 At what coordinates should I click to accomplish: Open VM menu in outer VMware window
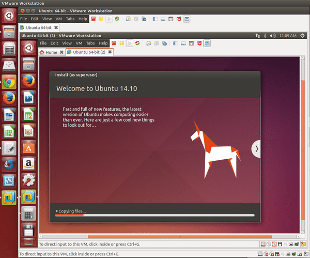59,19
